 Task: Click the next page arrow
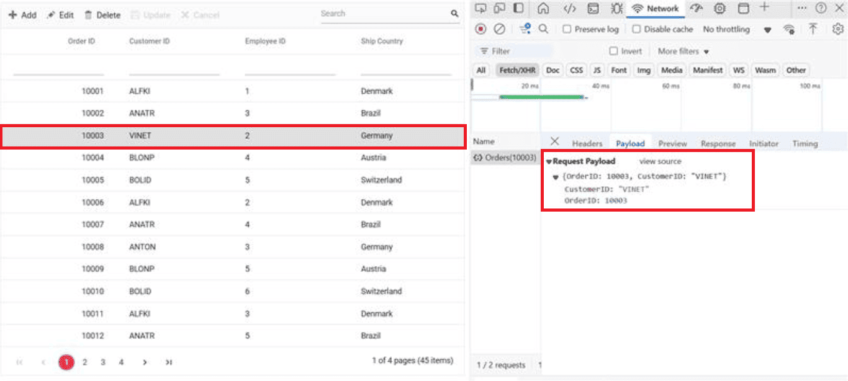[145, 362]
